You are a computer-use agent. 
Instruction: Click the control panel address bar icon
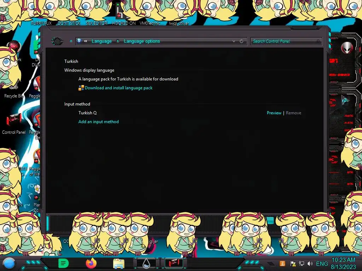coord(79,41)
